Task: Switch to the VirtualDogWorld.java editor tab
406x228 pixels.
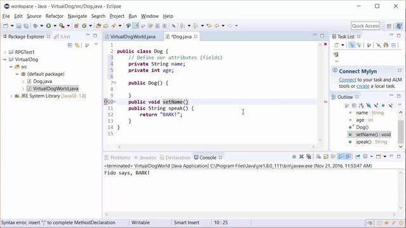Action: 133,37
